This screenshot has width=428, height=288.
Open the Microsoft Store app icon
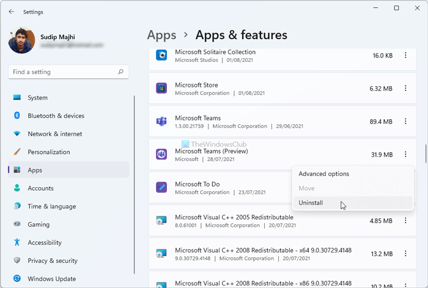tap(161, 89)
